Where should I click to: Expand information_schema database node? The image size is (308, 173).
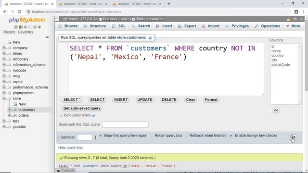tap(4, 65)
